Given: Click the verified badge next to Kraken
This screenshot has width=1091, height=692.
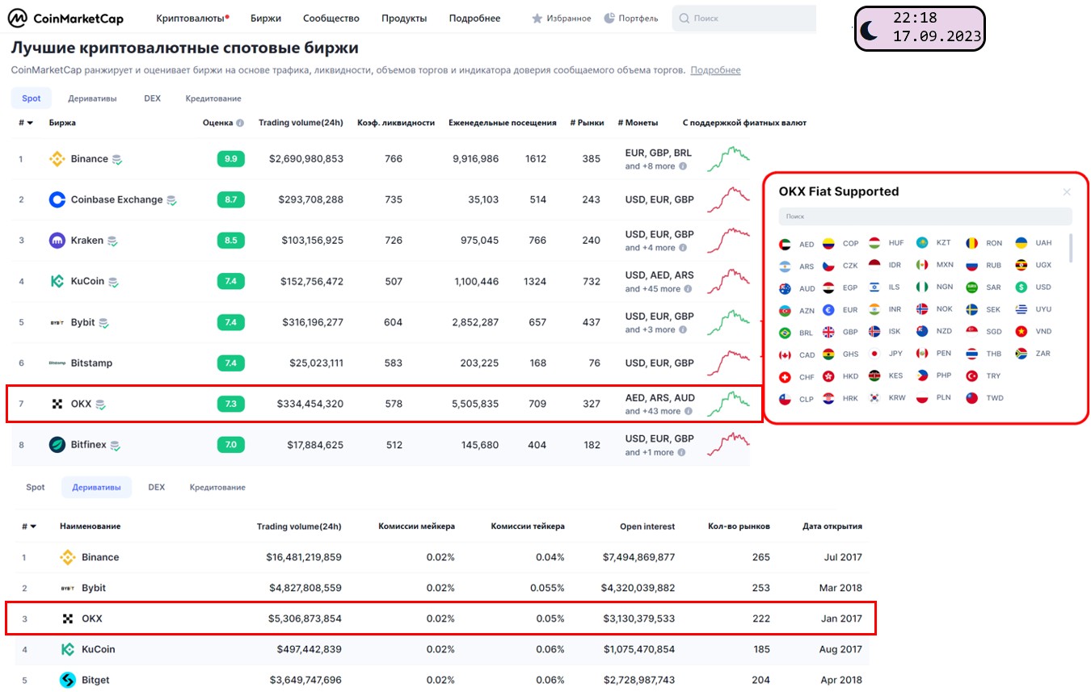Looking at the screenshot, I should [112, 241].
